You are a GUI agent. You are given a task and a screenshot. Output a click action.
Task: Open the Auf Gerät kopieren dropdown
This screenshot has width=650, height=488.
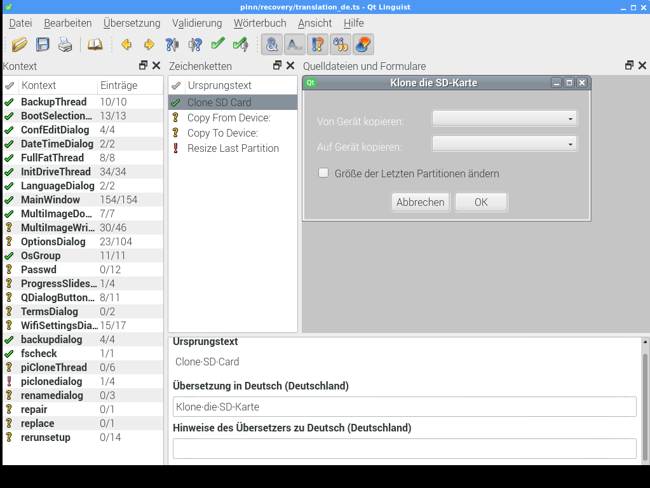point(504,144)
